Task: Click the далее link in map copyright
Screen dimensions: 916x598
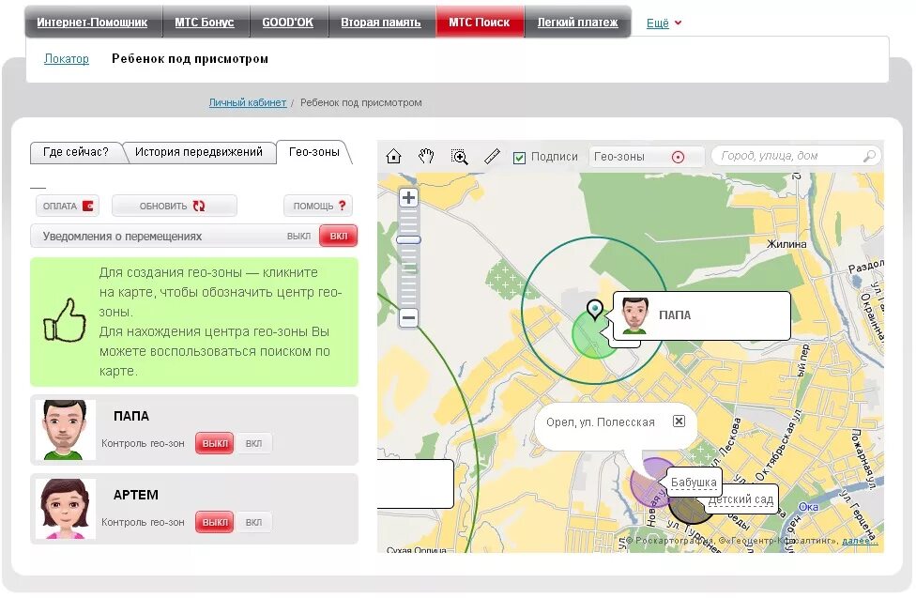Action: (859, 541)
